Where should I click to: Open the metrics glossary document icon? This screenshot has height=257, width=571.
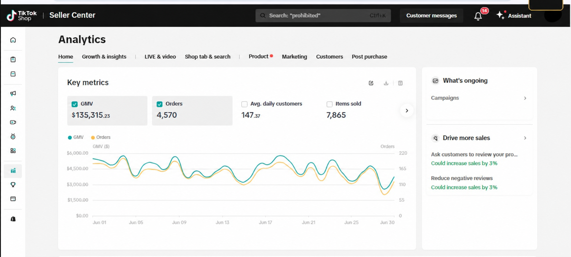[400, 83]
